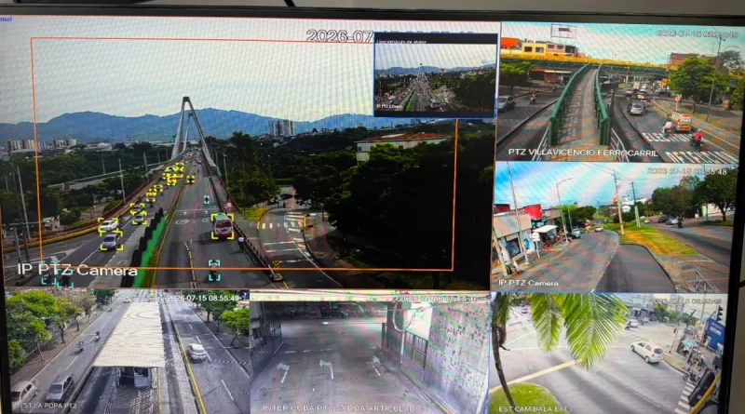The height and width of the screenshot is (414, 745).
Task: Click the cyan detection marker on the motorcycle
Action: pyautogui.click(x=214, y=270)
